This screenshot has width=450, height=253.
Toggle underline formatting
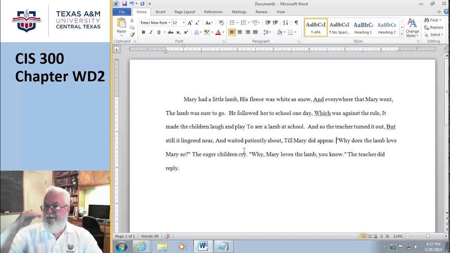(159, 32)
